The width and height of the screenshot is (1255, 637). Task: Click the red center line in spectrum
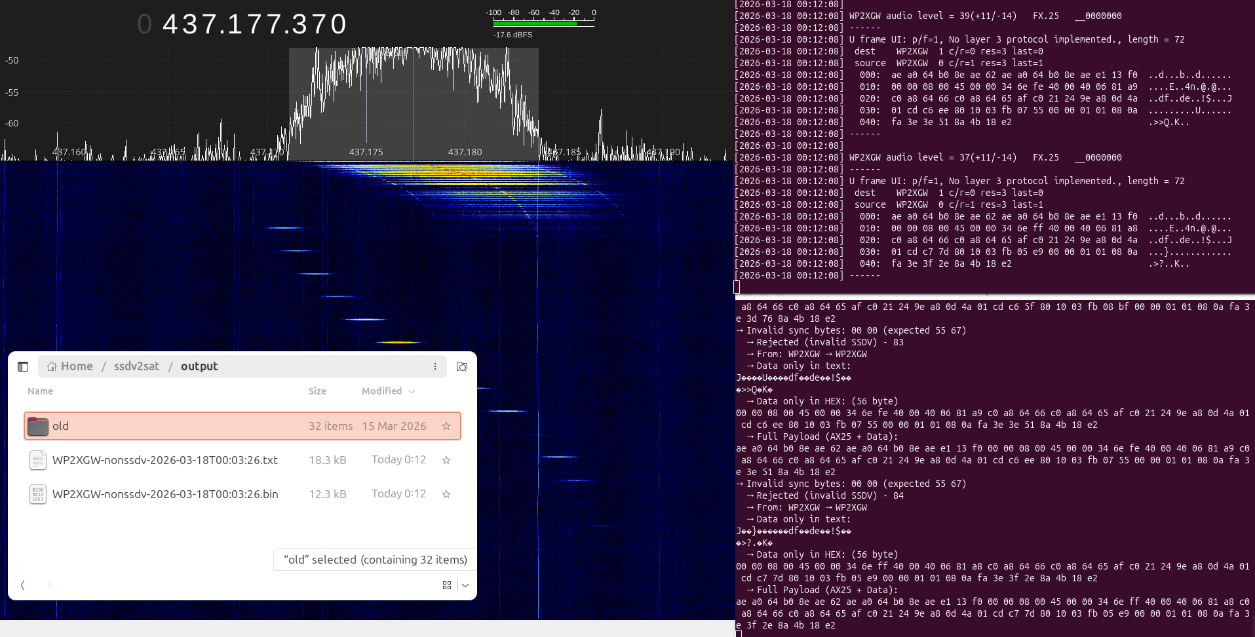click(413, 105)
